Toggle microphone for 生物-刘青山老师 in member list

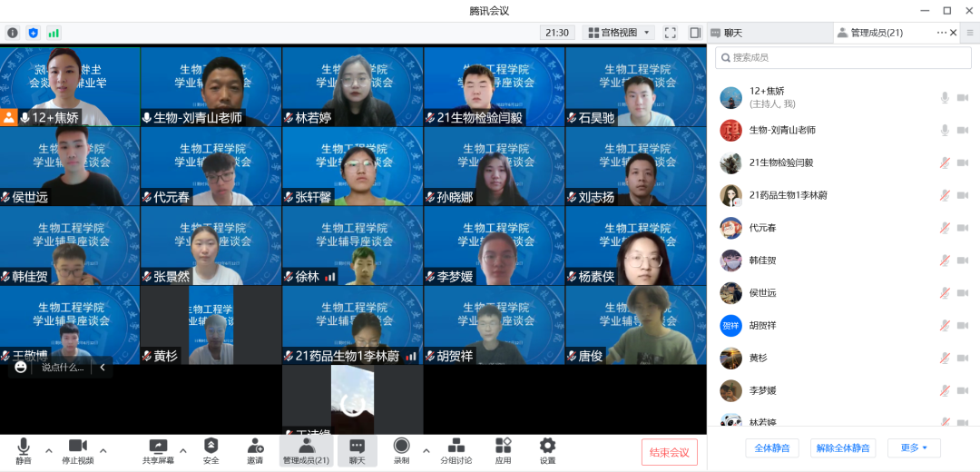(x=945, y=131)
